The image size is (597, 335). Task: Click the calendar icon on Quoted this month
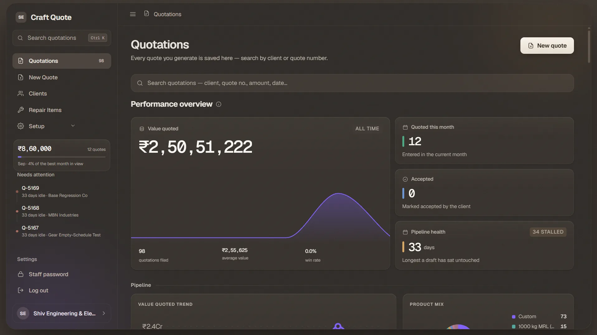pos(405,127)
